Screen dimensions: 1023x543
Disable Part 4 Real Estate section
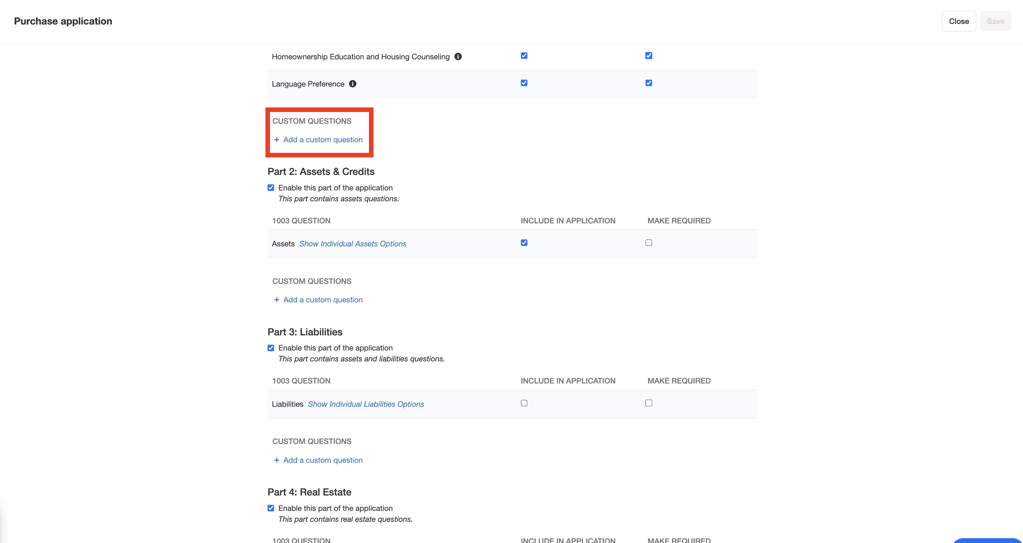click(271, 508)
